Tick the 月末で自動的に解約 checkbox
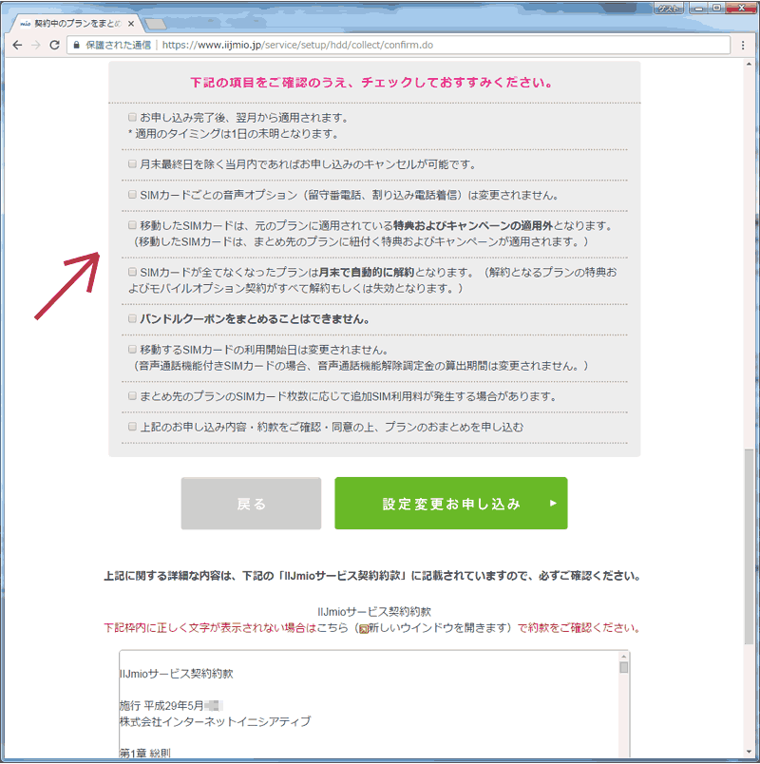The width and height of the screenshot is (760, 764). pyautogui.click(x=133, y=273)
